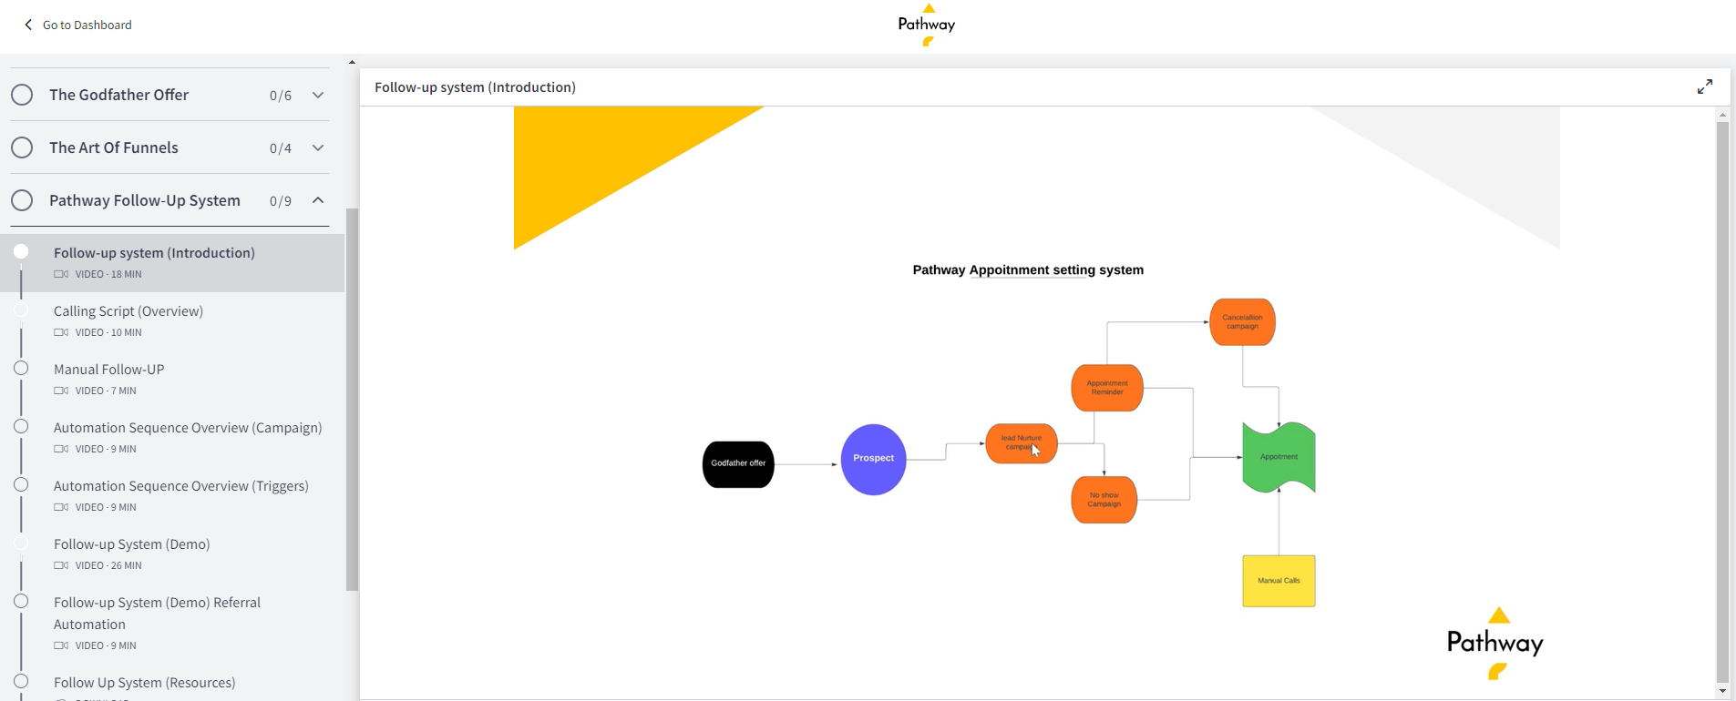Click the yellow Manual Calls box

[1279, 581]
